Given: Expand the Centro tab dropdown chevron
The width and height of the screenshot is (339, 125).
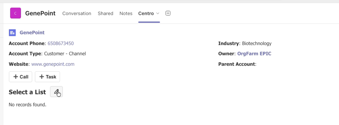Looking at the screenshot, I should 158,13.
